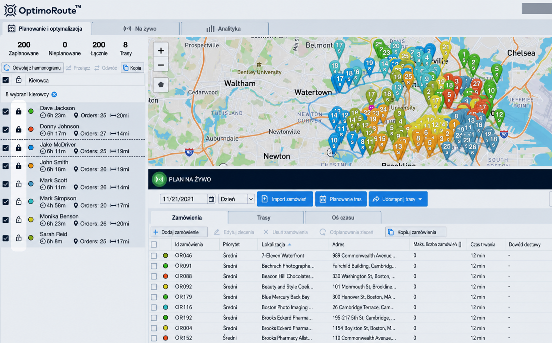
Task: Open the calendar date picker icon
Action: pyautogui.click(x=211, y=199)
